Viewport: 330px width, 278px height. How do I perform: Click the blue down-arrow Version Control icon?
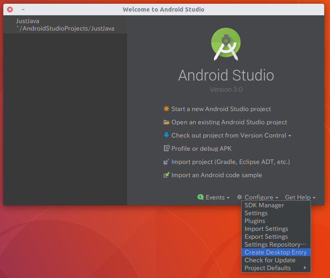[166, 135]
